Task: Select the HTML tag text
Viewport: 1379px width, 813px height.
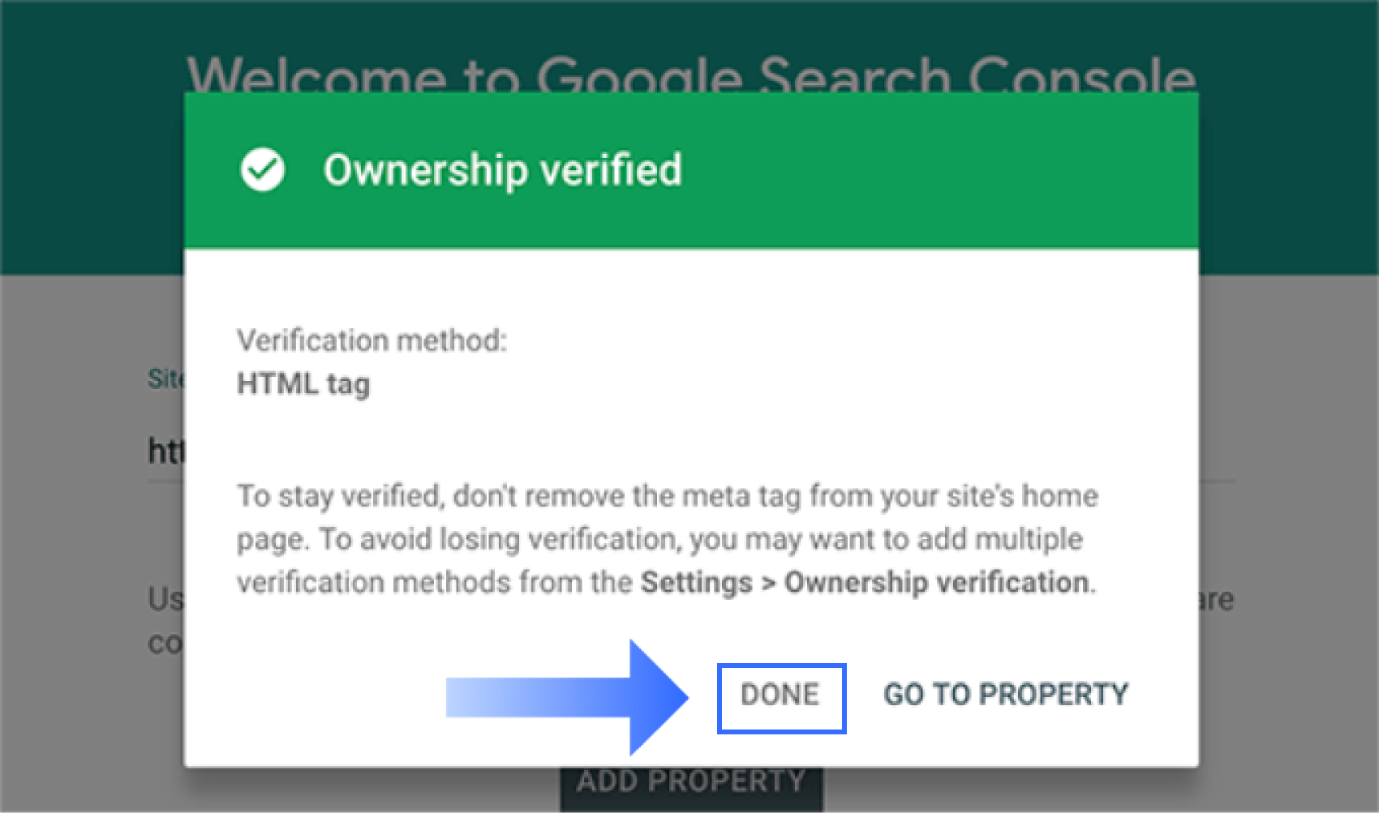Action: (x=303, y=383)
